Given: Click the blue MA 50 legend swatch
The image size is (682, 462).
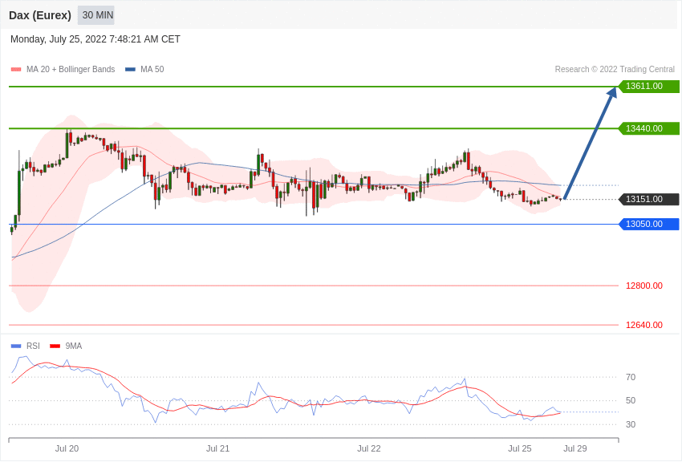Looking at the screenshot, I should click(x=130, y=70).
